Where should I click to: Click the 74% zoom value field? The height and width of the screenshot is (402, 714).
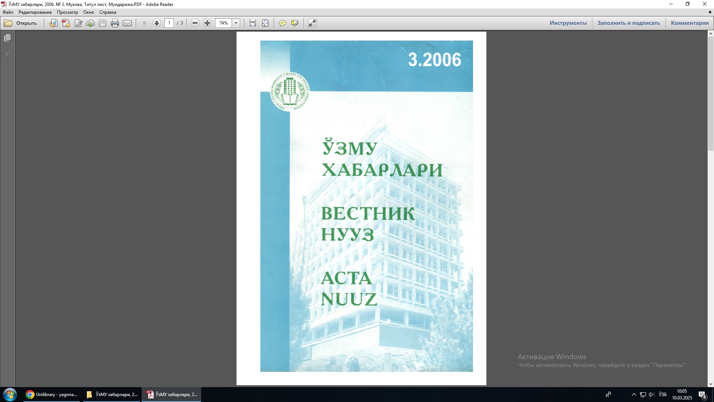click(223, 23)
